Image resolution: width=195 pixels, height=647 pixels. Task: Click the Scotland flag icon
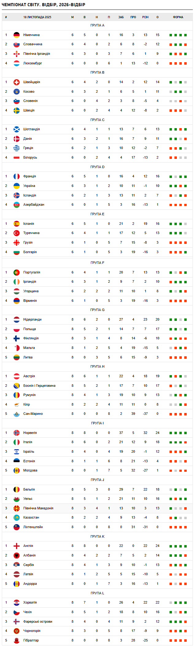[17, 129]
